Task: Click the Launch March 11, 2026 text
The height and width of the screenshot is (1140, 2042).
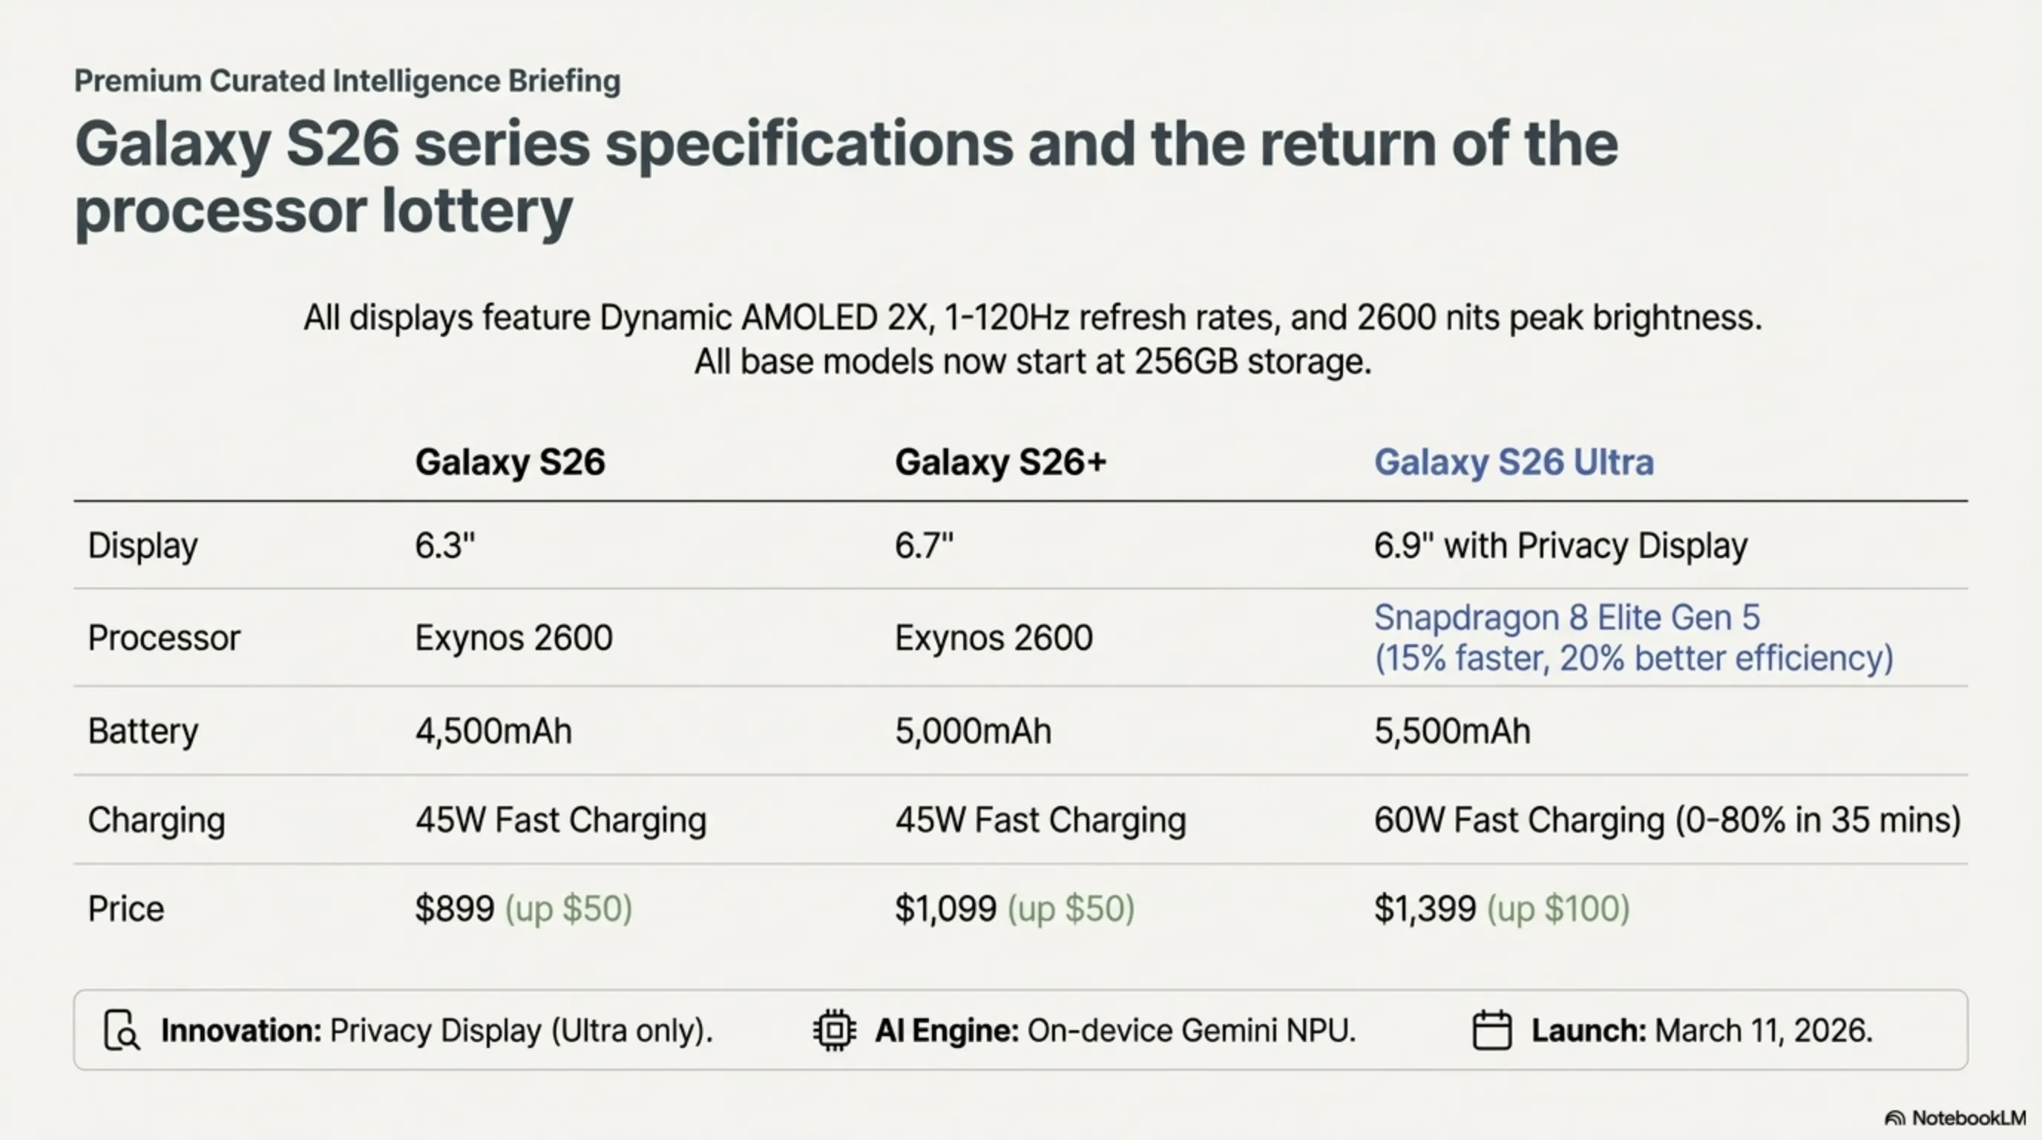Action: [x=1701, y=1030]
